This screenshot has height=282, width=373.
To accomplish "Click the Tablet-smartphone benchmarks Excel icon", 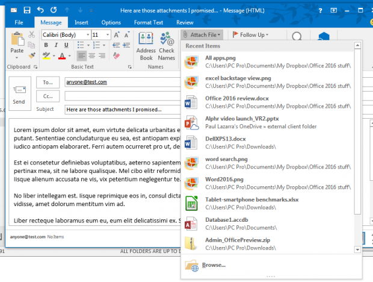I will (x=191, y=204).
